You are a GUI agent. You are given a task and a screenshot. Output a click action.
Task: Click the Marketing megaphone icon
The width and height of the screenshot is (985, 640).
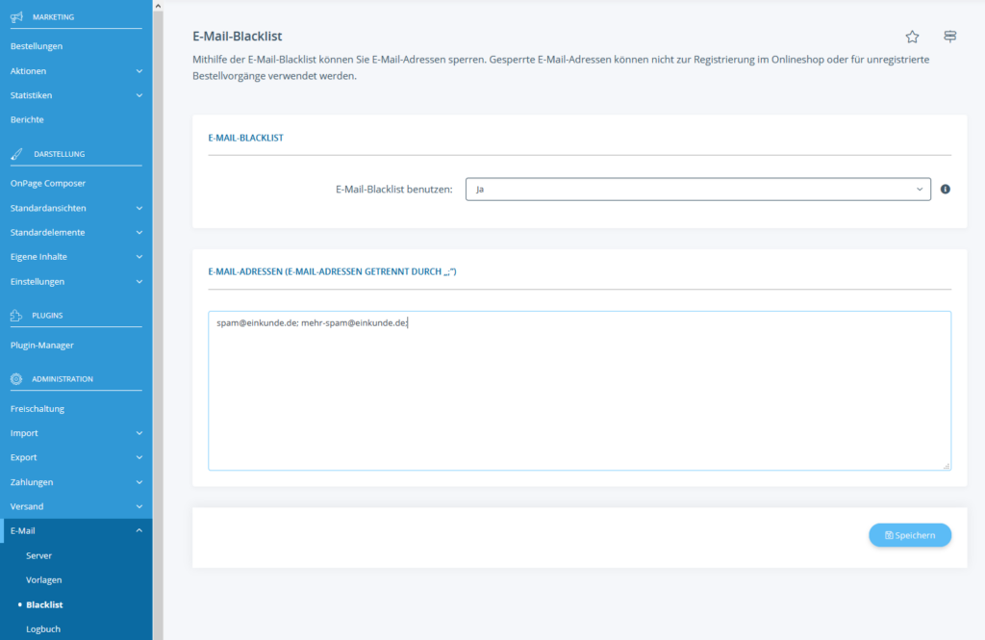pyautogui.click(x=14, y=15)
